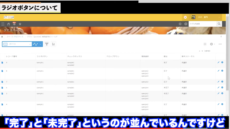Click the スペース: デモスペース breadcrumb link
Image resolution: width=230 pixels, height=129 pixels.
click(x=15, y=37)
